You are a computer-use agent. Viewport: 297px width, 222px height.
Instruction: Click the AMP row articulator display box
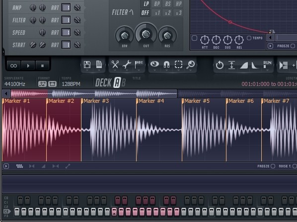[66, 7]
